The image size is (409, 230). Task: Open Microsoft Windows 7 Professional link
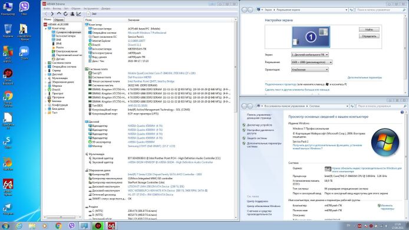pos(147,33)
